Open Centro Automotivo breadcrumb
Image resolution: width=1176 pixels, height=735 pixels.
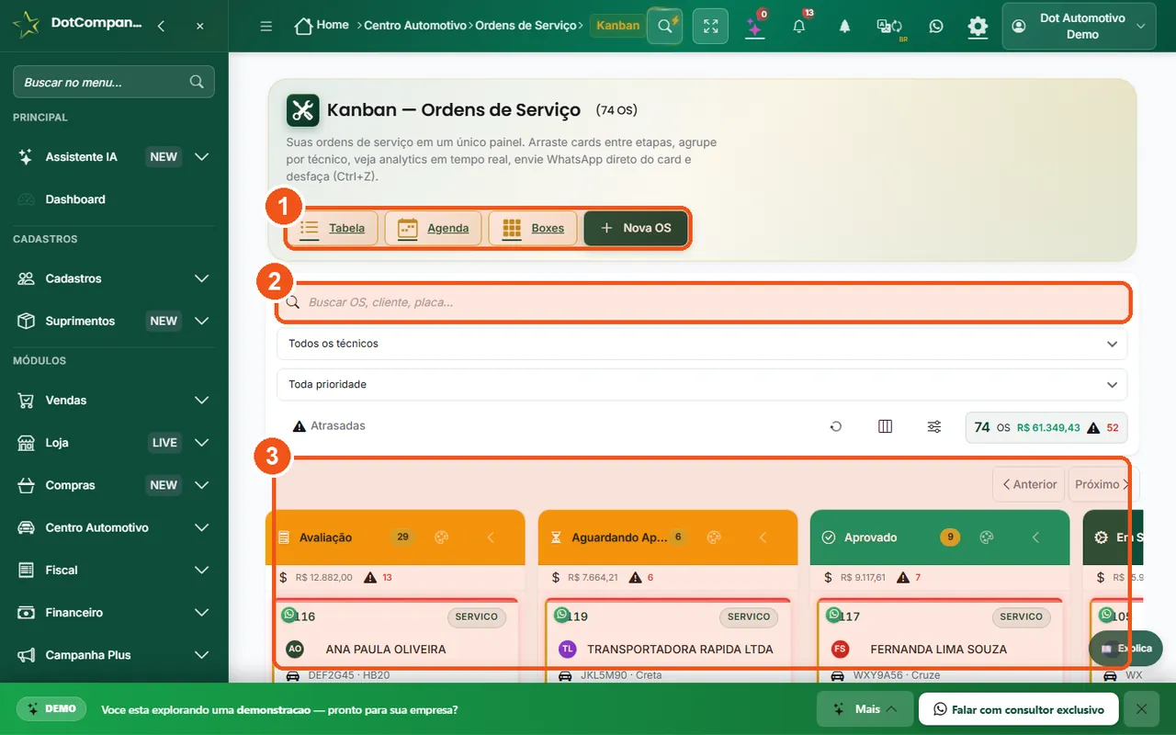coord(415,26)
